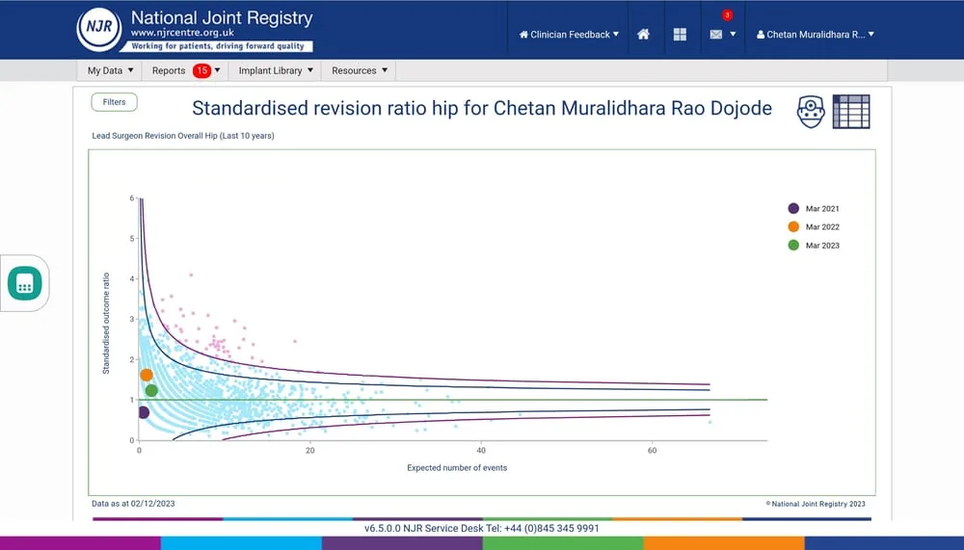Toggle Mar 2022 legend marker

(793, 226)
